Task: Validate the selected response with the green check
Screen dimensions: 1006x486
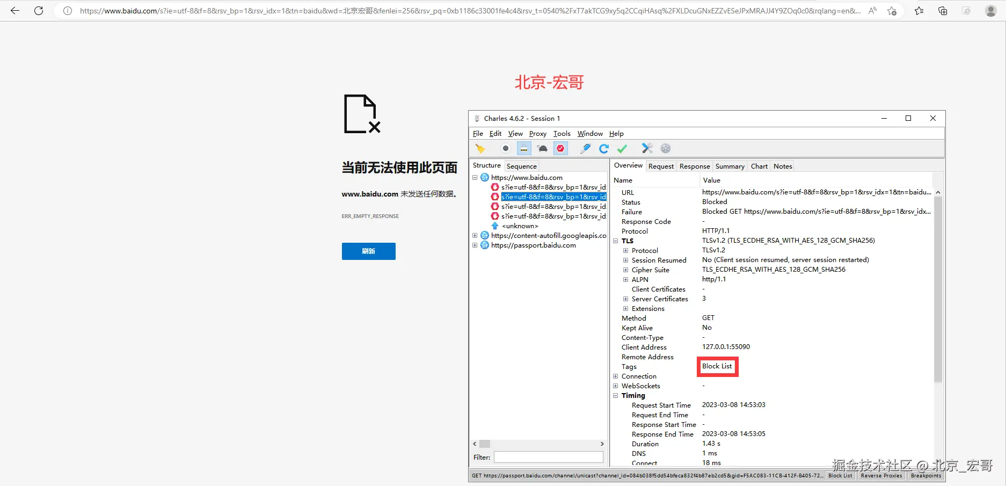Action: pos(622,149)
